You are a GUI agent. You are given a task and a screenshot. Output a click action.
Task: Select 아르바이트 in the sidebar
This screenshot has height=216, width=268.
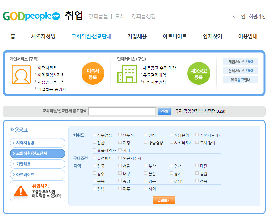pyautogui.click(x=38, y=175)
